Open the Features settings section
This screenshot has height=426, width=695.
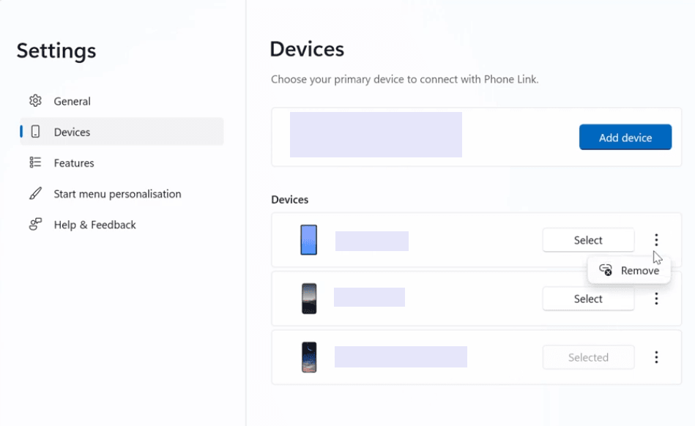(74, 163)
